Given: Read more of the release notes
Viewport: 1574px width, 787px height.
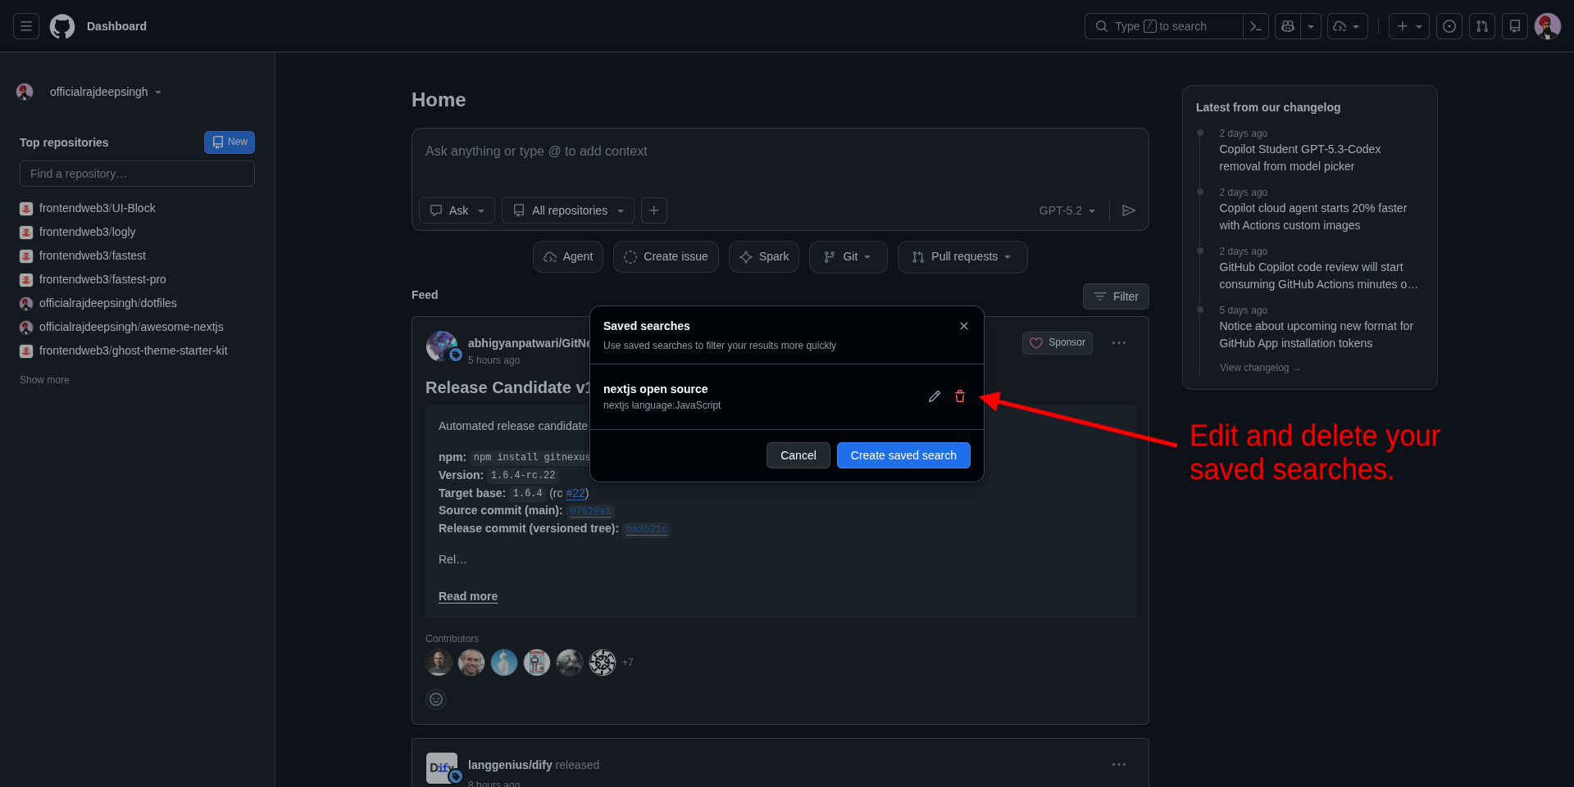Looking at the screenshot, I should (468, 596).
